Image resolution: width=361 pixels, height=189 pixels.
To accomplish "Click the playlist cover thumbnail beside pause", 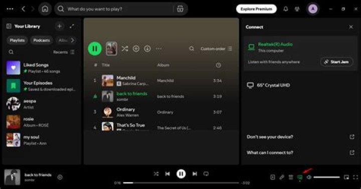I will (111, 48).
